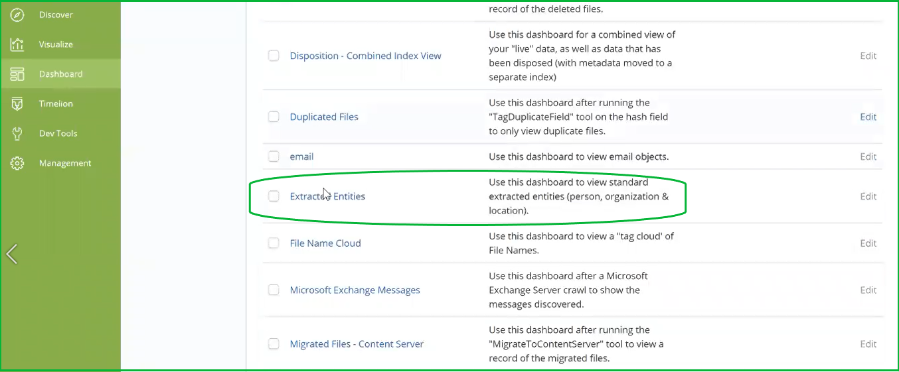Select the email dashboard checkbox
Screen dimensions: 899x372
[274, 156]
